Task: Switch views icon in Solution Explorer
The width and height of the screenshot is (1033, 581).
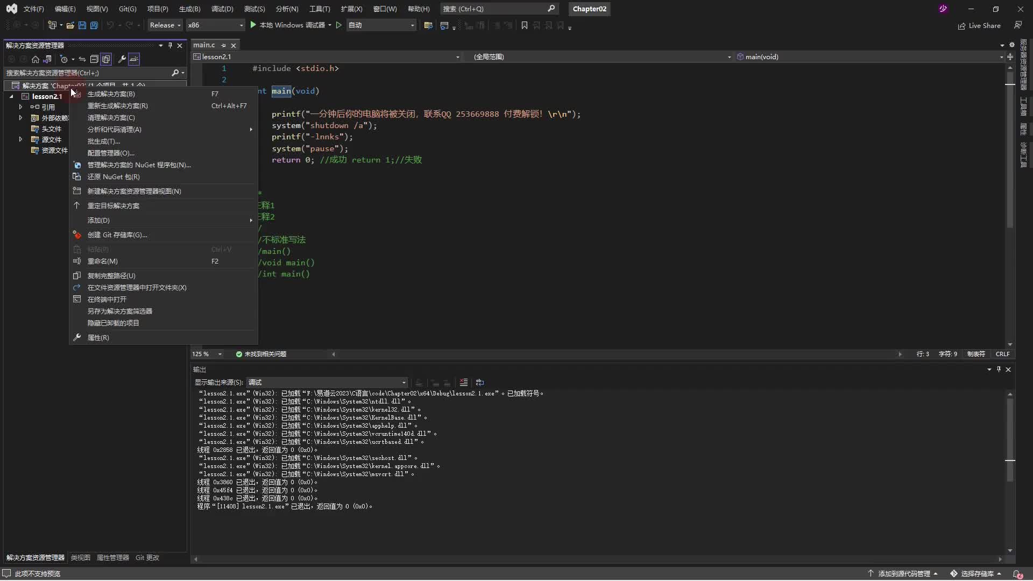Action: tap(47, 59)
